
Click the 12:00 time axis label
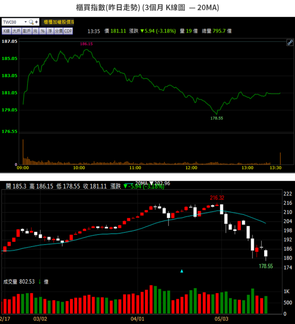[191, 168]
